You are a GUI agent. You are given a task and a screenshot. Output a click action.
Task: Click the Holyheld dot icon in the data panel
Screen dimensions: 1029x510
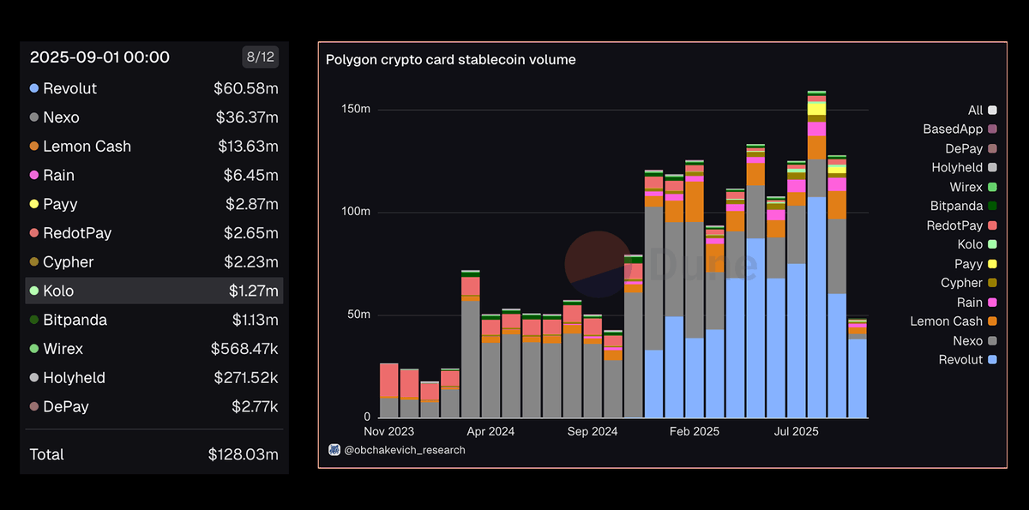coord(33,378)
